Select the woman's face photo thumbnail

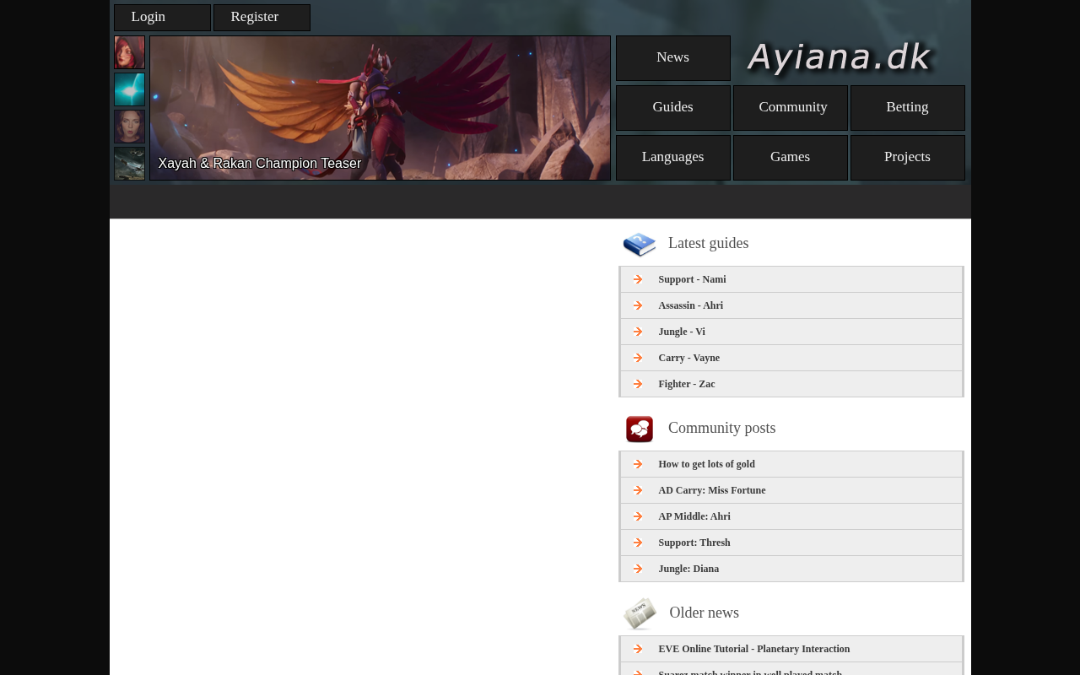(x=130, y=127)
